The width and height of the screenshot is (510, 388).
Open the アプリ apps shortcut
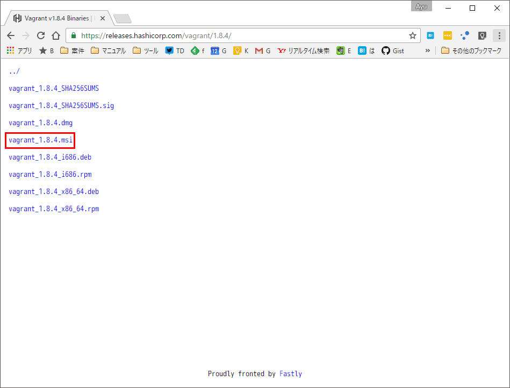[19, 51]
